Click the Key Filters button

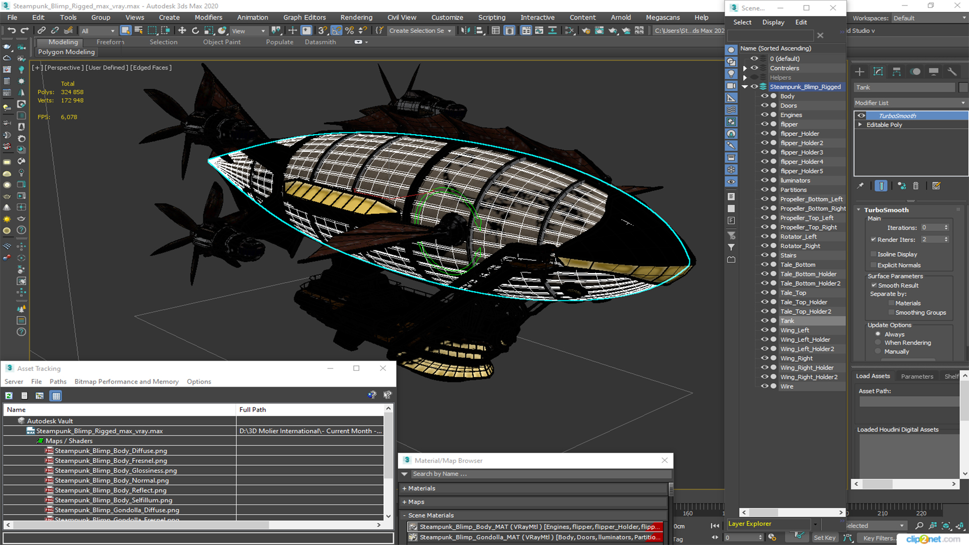[x=879, y=538]
